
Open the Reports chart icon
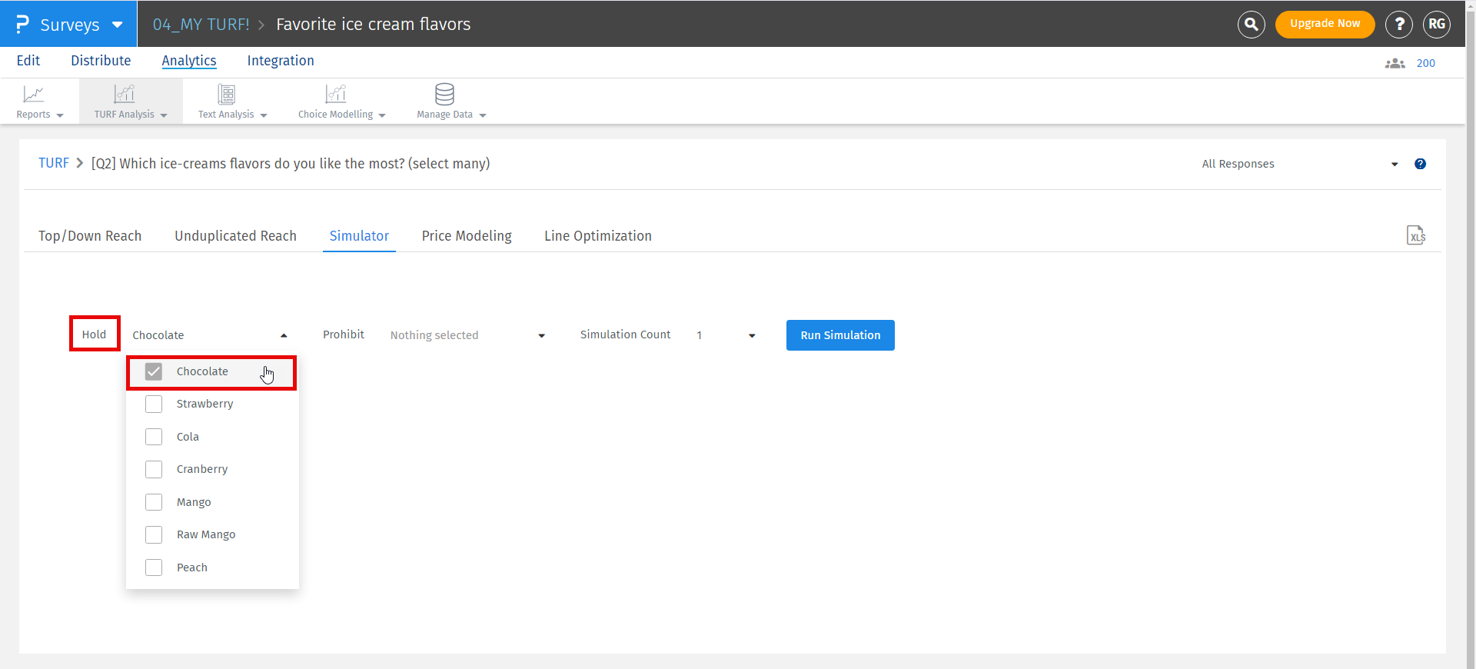(x=34, y=95)
